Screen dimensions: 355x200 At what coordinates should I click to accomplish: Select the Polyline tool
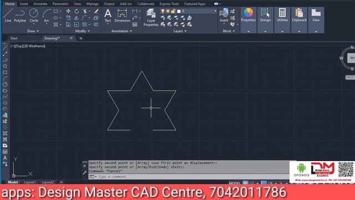pos(20,16)
